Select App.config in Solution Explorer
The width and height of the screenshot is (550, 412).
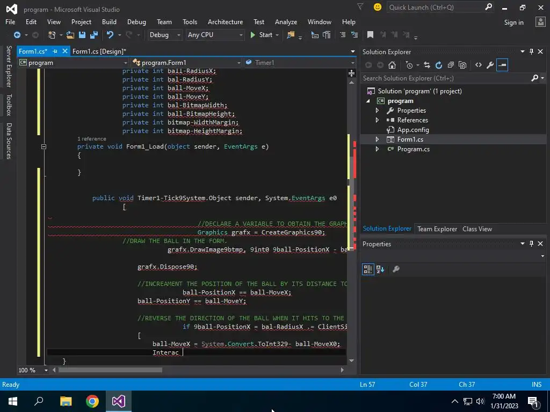tap(413, 130)
